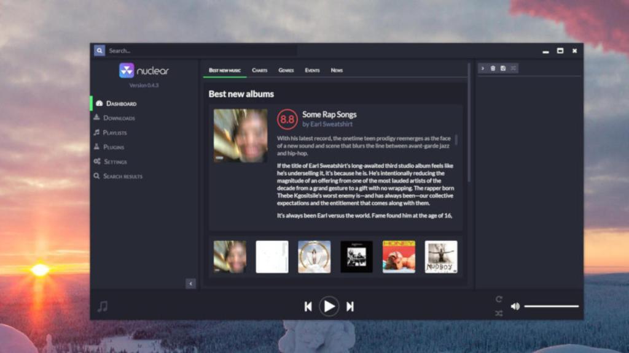Switch to the Charts tab
629x353 pixels.
point(259,70)
